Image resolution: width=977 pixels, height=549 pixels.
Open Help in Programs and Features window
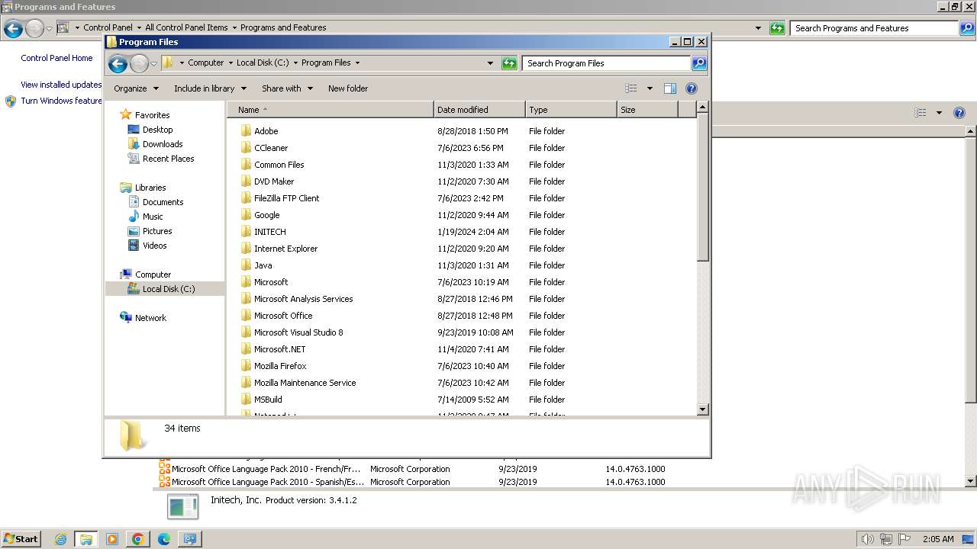959,113
